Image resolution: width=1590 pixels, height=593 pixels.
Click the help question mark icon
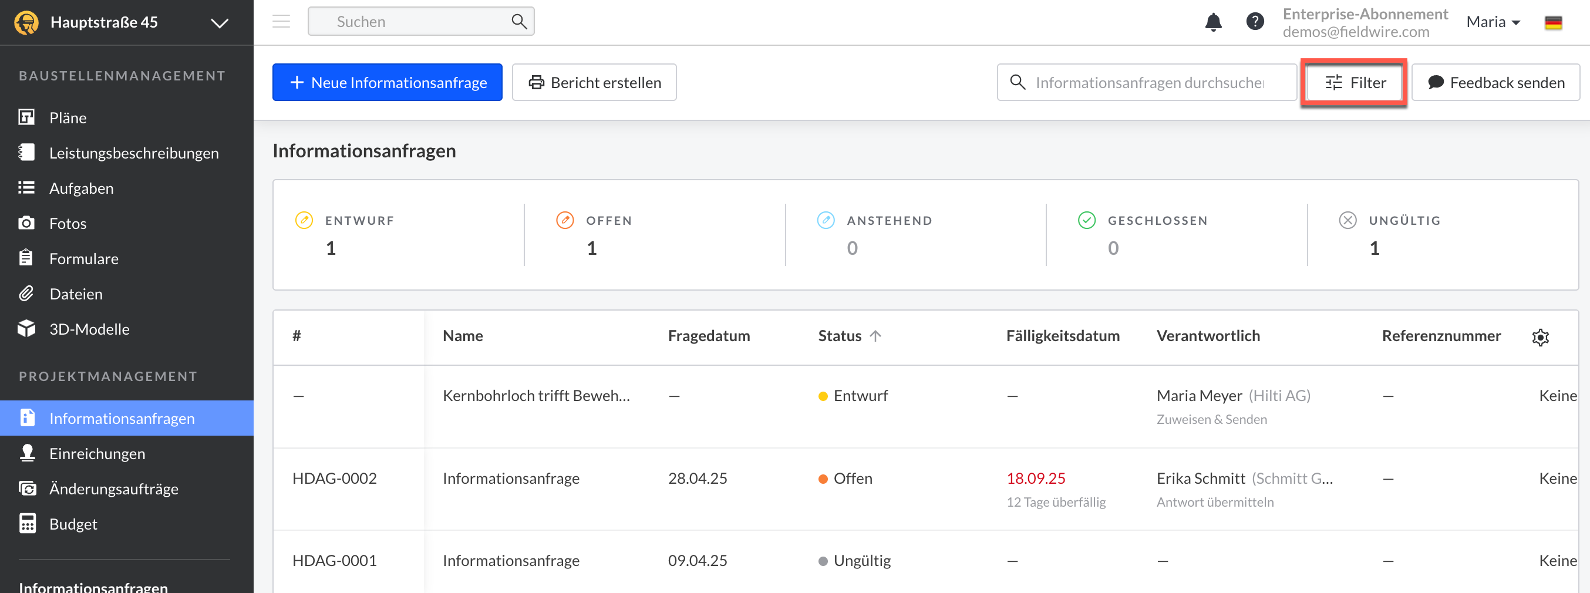(x=1254, y=22)
